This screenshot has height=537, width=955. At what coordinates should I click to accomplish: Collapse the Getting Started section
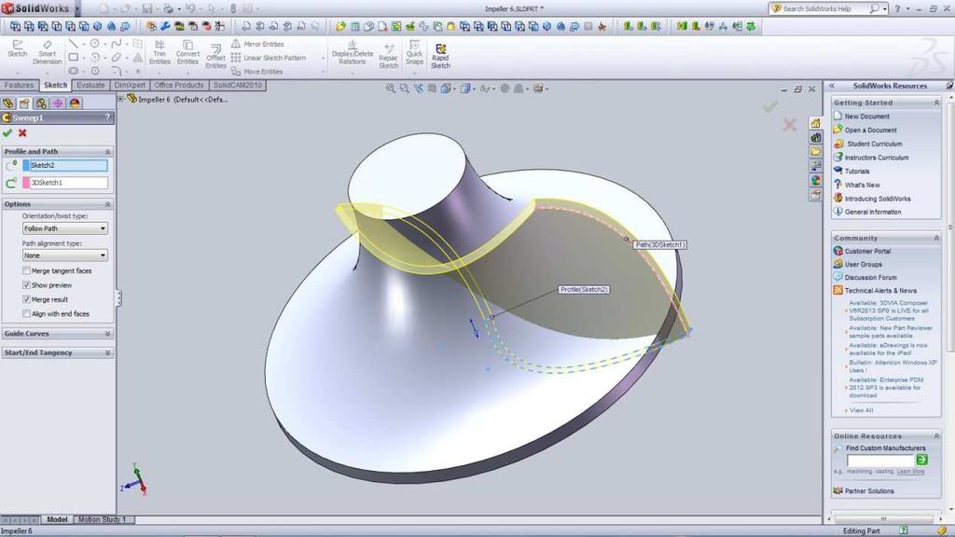pos(936,103)
